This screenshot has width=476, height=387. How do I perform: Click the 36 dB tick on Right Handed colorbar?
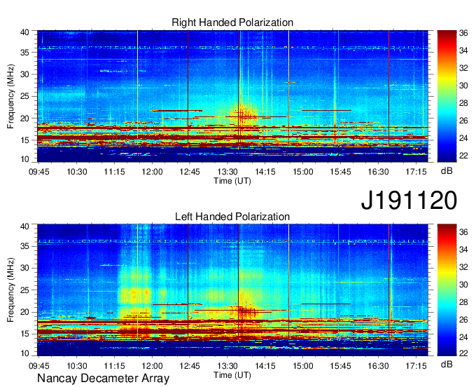coord(463,33)
